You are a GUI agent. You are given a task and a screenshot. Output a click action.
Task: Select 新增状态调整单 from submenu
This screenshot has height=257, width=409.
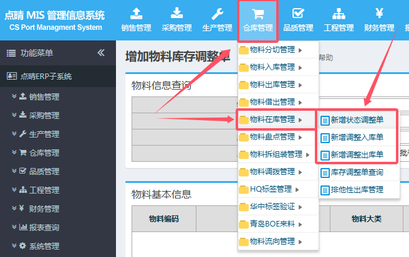pyautogui.click(x=357, y=119)
